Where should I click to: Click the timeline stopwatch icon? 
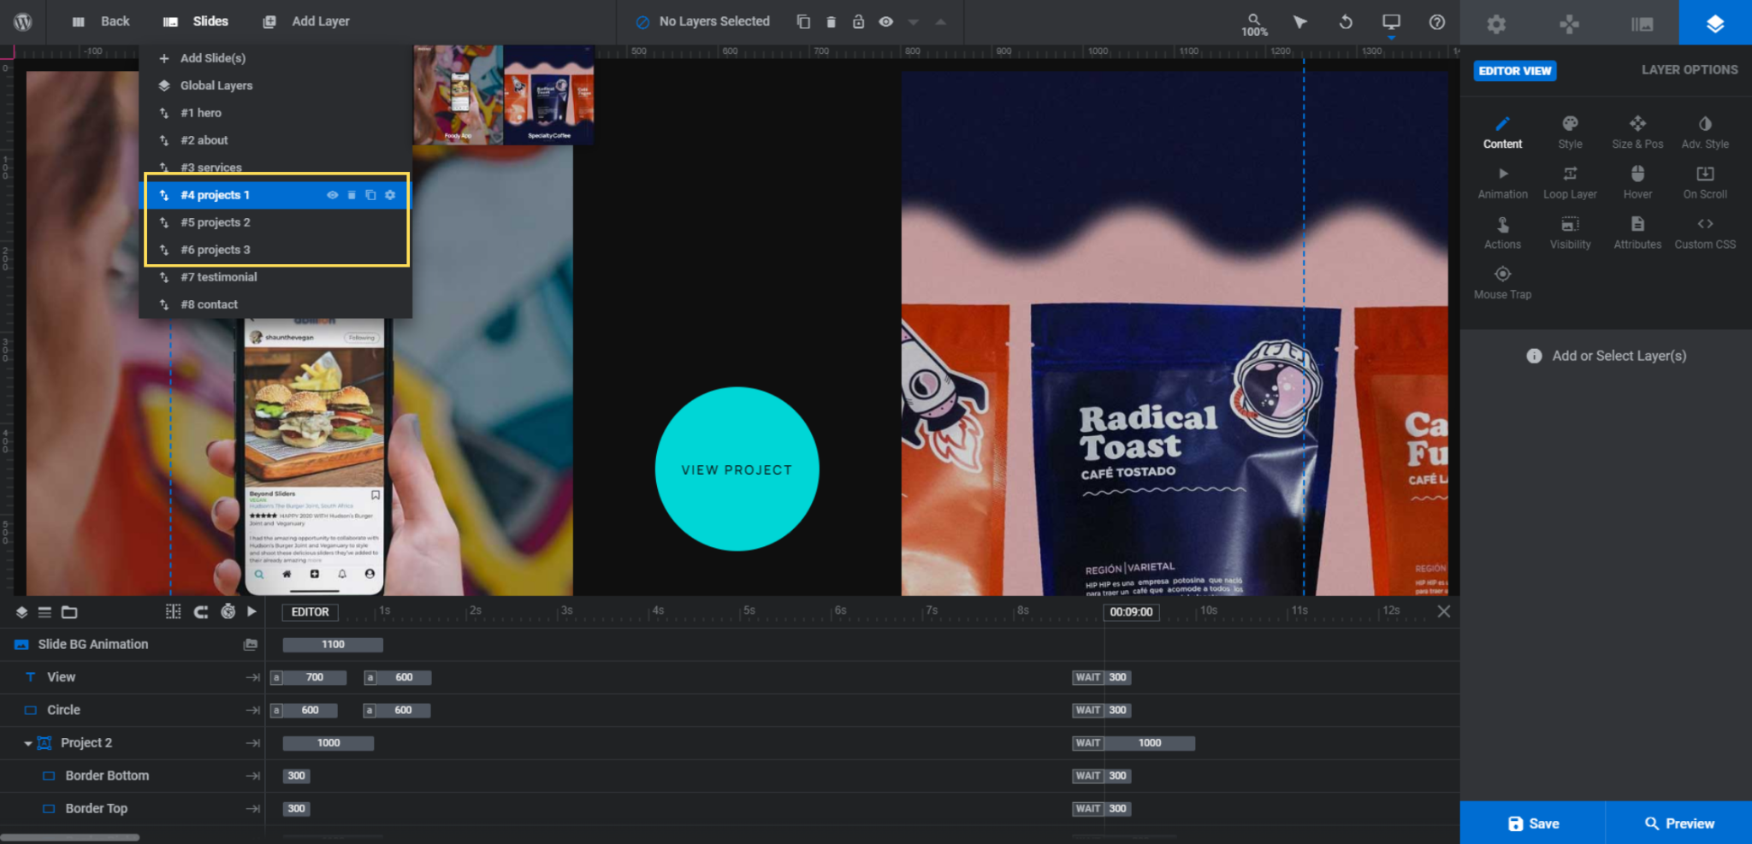228,611
